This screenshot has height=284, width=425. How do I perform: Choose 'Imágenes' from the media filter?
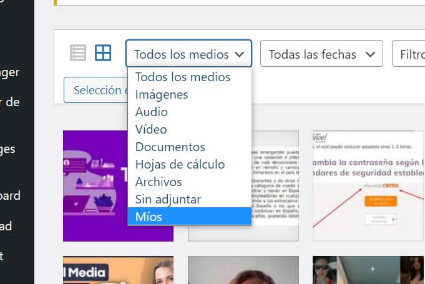190,95
